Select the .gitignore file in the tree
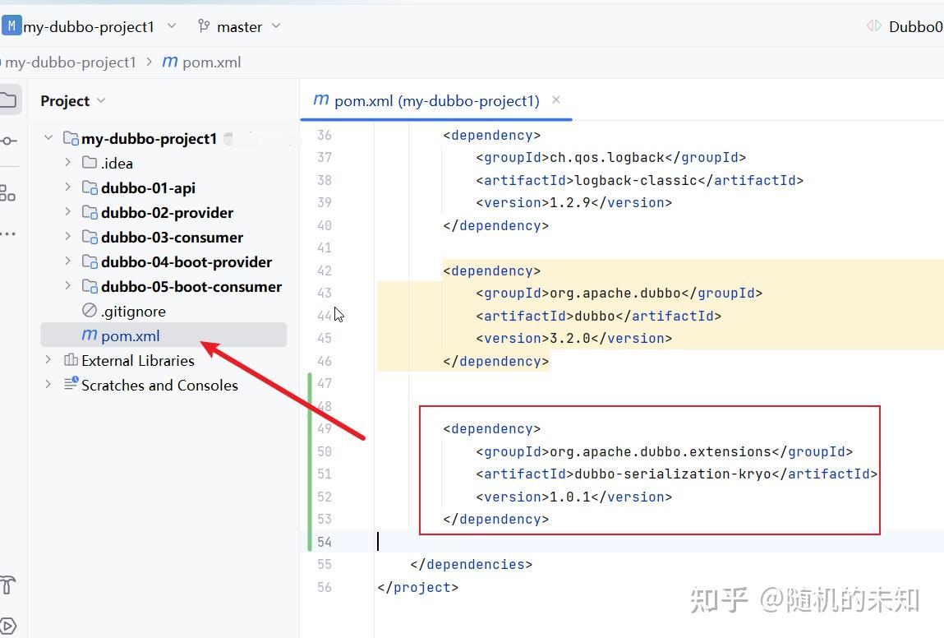Image resolution: width=944 pixels, height=638 pixels. [134, 311]
